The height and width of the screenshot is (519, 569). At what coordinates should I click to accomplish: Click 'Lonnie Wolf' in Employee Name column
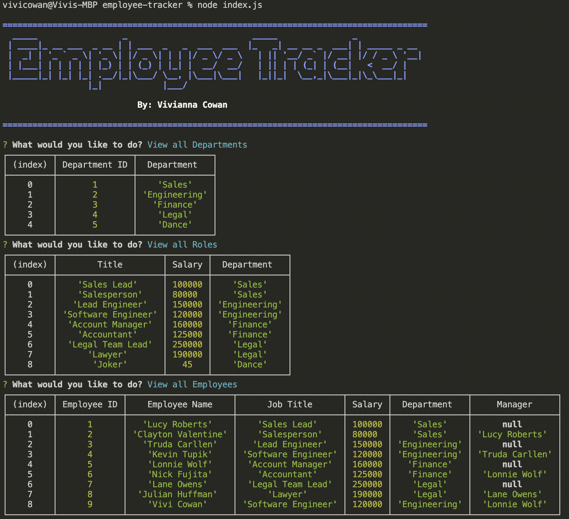(x=180, y=464)
